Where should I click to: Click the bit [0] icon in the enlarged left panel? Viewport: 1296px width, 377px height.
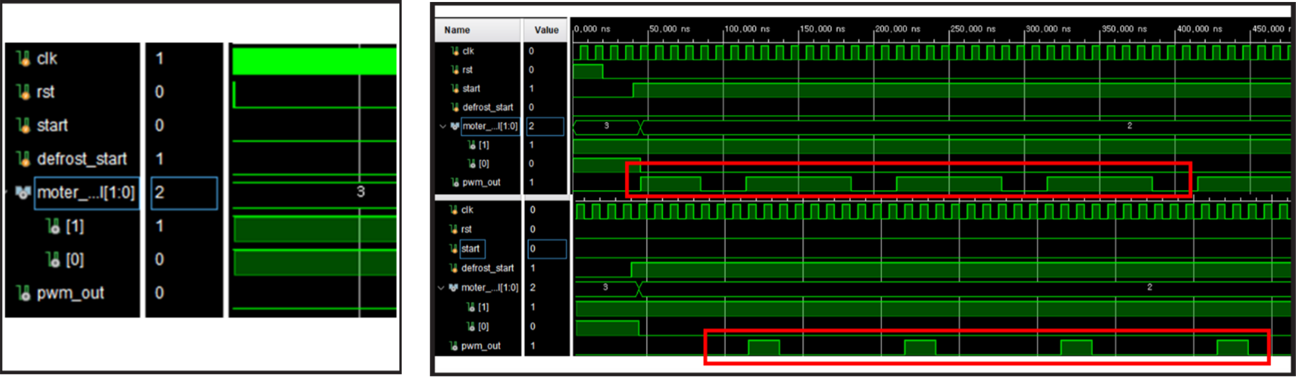[x=53, y=260]
